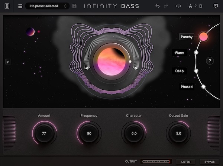Copy A to B with arrow
Viewport: 223px width, 166px height.
[196, 6]
